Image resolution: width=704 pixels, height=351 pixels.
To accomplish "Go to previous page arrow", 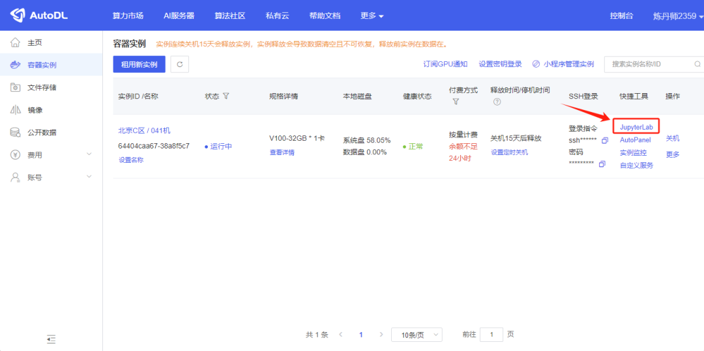I will click(341, 335).
